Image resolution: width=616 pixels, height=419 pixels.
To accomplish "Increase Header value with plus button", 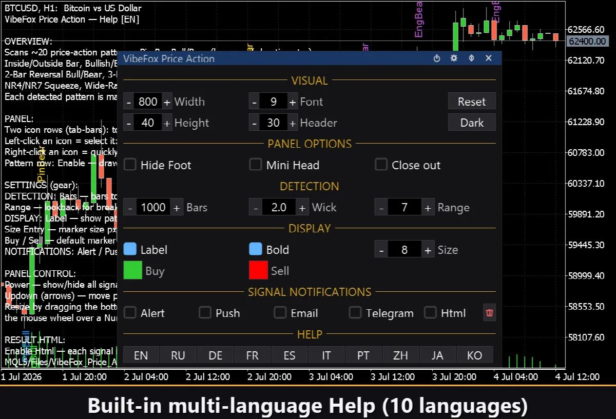I will (292, 123).
